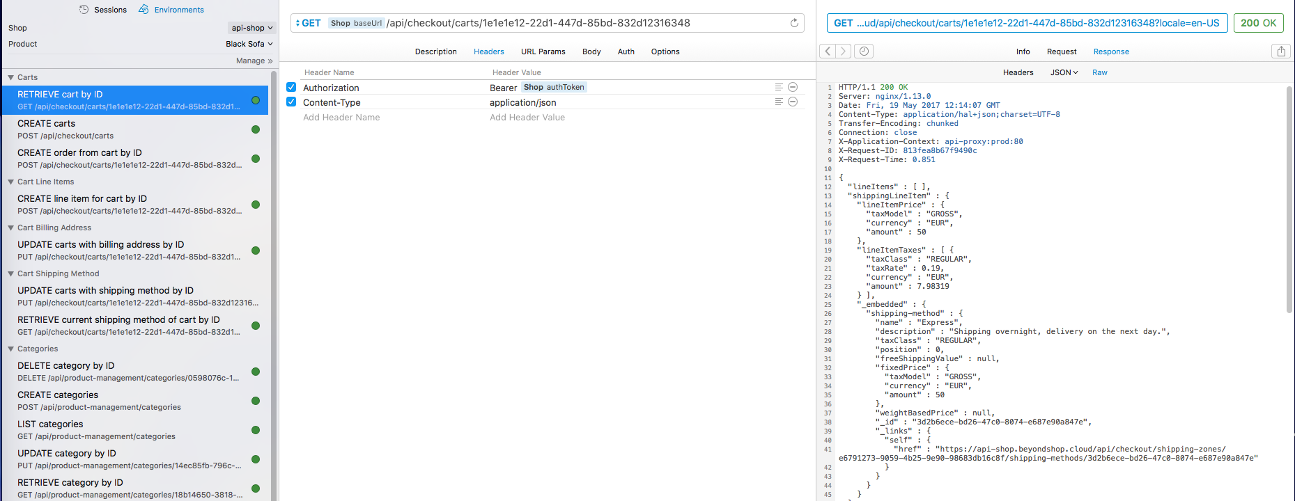Select RETRIEVE cart by ID request
Screen dimensions: 1295x501
(134, 100)
